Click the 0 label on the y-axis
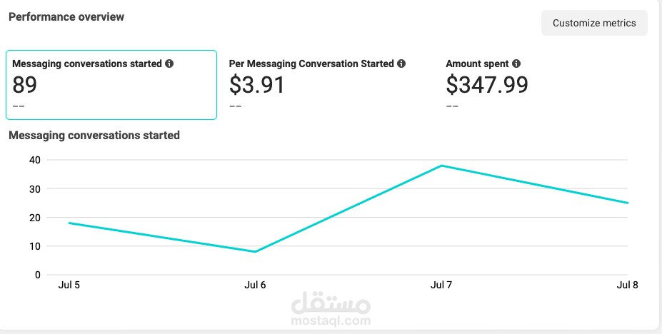The height and width of the screenshot is (334, 662). [37, 274]
